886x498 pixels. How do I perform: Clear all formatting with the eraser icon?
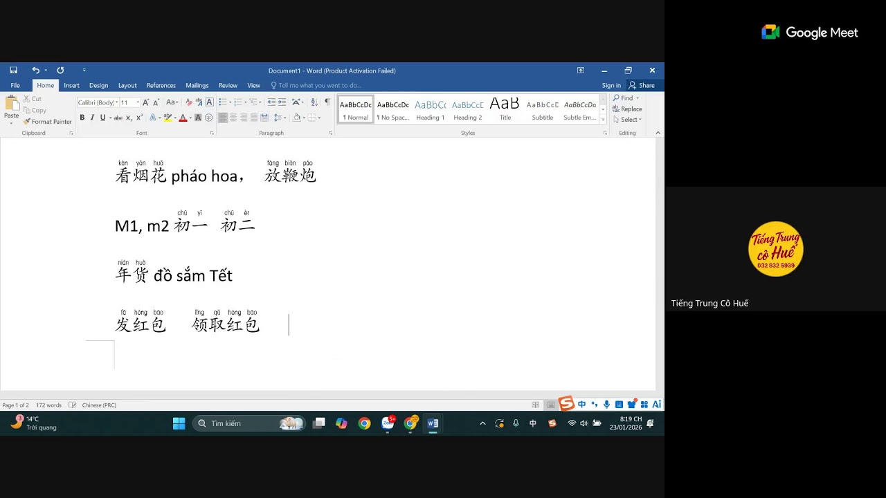tap(189, 102)
